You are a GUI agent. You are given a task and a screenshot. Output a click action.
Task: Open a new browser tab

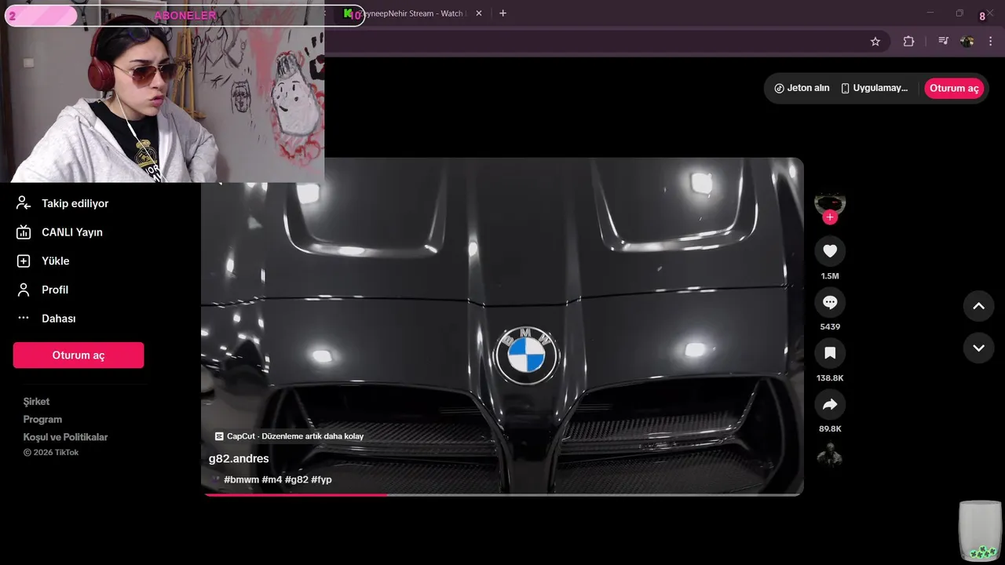click(503, 13)
